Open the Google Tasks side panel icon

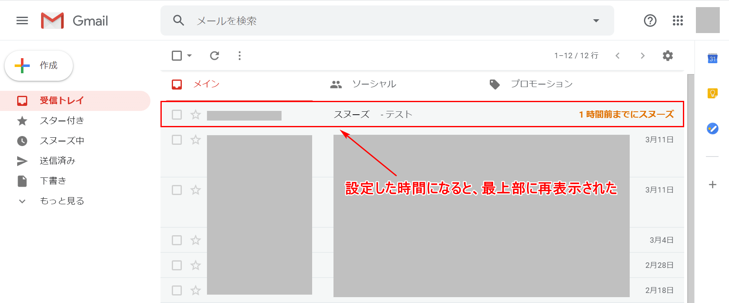(x=712, y=128)
